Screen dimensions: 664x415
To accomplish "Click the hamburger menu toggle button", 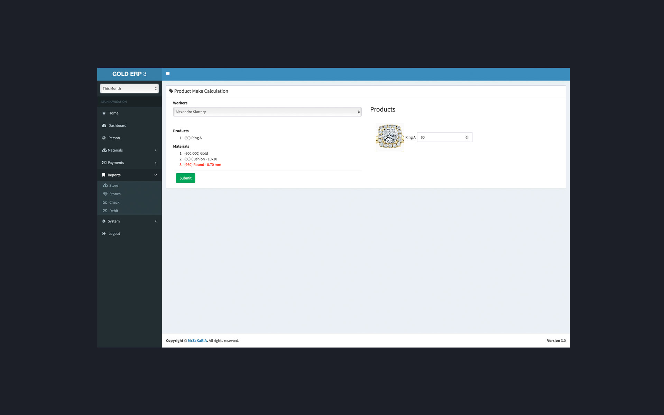I will pos(168,74).
